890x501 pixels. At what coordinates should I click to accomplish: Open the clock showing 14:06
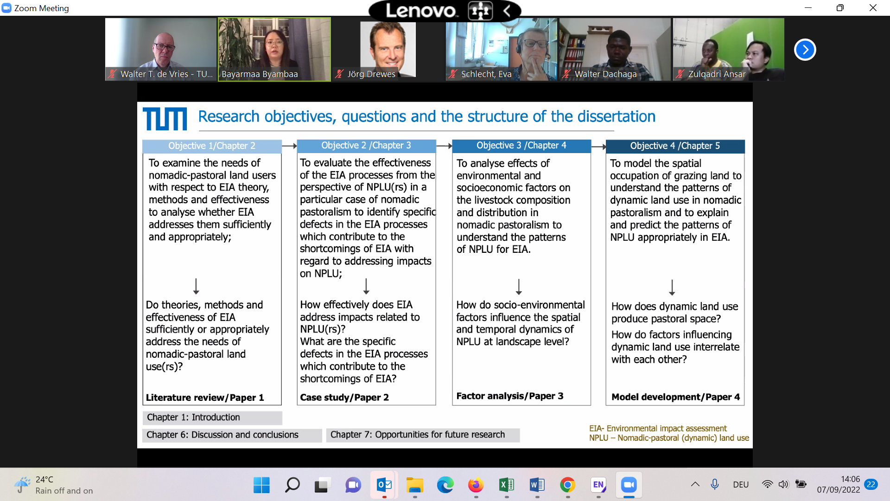[838, 485]
